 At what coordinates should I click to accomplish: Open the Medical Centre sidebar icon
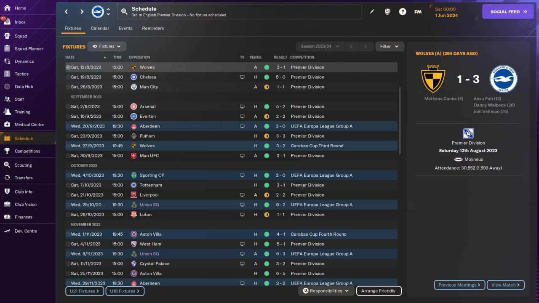tap(7, 125)
